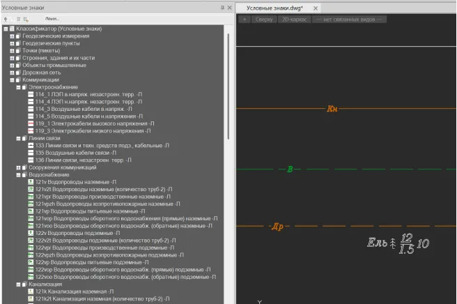457x304 pixels.
Task: Click symbol icon for 121k Канализация наземная
Action: [31, 291]
